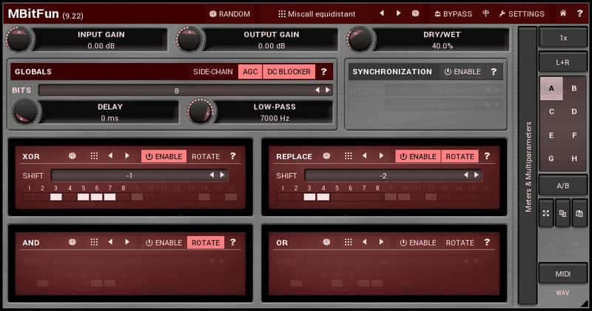Image resolution: width=592 pixels, height=311 pixels.
Task: Toggle SIDE-CHAIN in the Globals panel
Action: 213,72
